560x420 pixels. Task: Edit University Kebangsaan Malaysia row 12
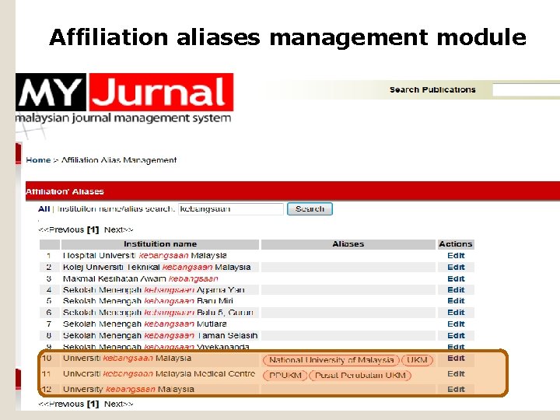[x=456, y=390]
